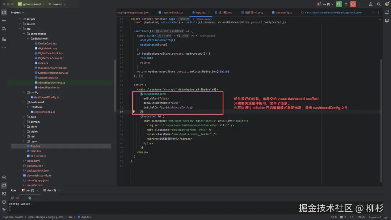Open LF line separator selector
Viewport: 391px width, 220px height.
click(352, 217)
